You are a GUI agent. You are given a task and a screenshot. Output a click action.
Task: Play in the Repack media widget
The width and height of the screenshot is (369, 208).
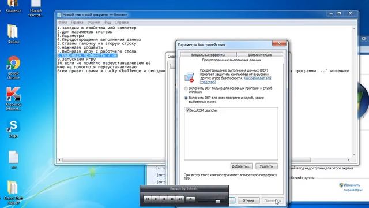coord(156,199)
